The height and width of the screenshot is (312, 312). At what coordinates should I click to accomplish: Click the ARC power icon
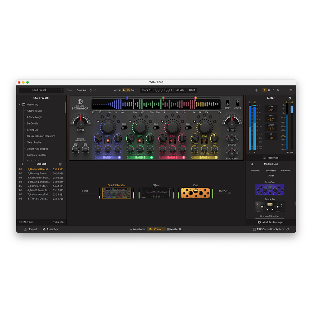click(x=288, y=229)
